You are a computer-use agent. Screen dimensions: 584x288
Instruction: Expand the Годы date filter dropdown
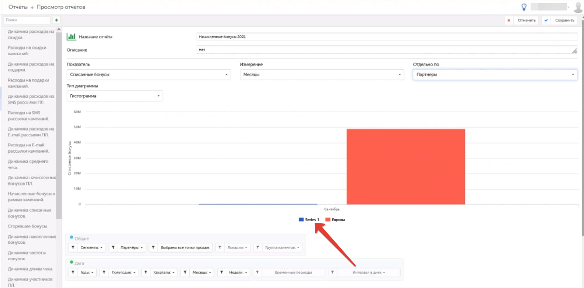[87, 272]
